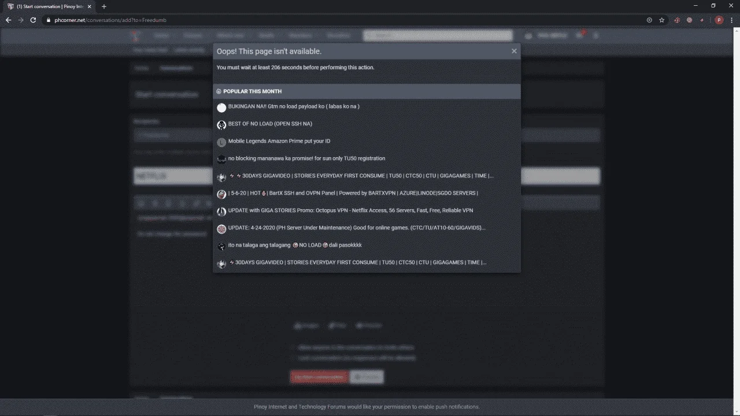Close the 'Oops! This page isn't available' dialog

[514, 51]
